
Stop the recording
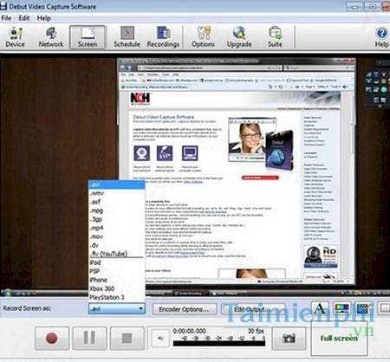click(127, 338)
